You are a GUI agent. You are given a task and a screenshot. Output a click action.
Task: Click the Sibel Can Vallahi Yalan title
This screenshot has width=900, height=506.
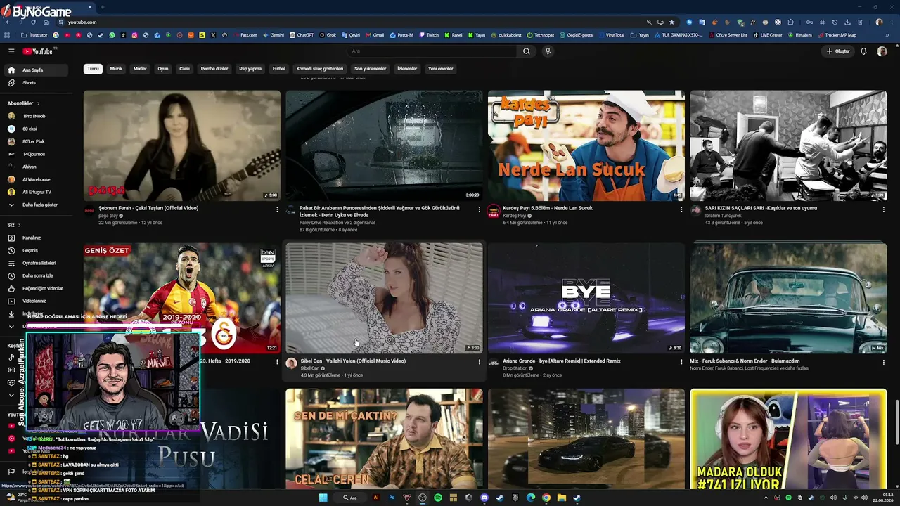pos(353,361)
